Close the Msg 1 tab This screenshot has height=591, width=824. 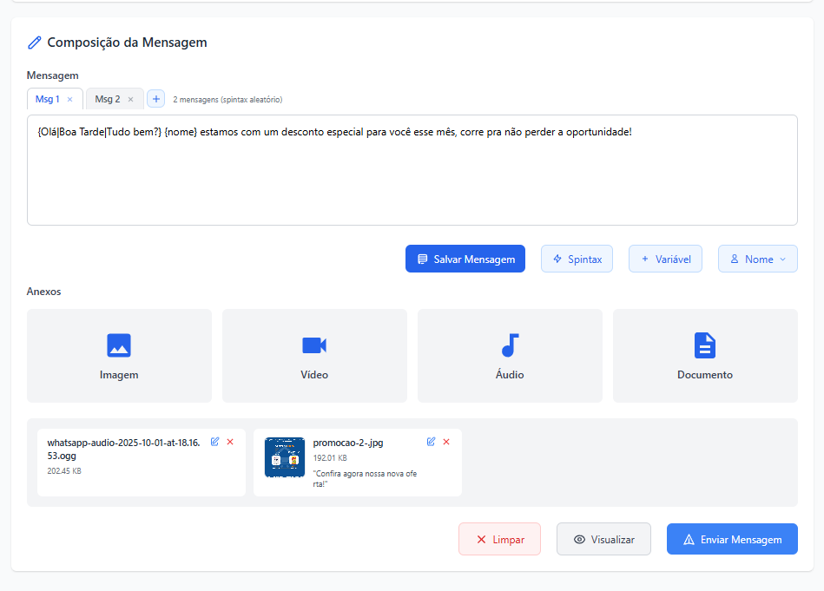[x=70, y=100]
